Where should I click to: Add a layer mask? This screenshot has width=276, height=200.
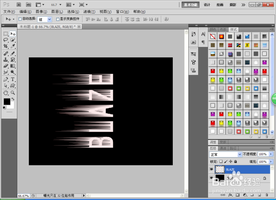coord(237,195)
